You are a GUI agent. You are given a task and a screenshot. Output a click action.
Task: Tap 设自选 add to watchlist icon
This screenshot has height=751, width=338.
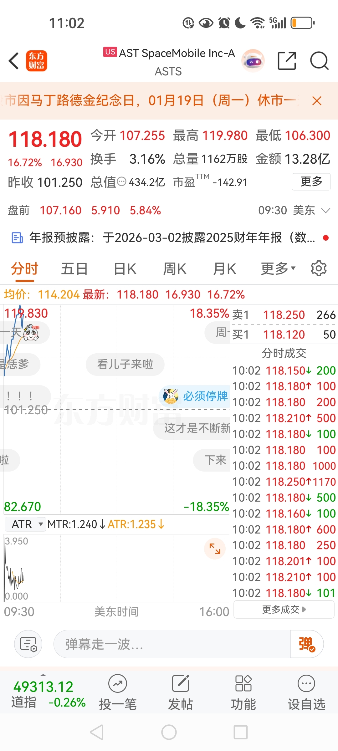coord(306,692)
